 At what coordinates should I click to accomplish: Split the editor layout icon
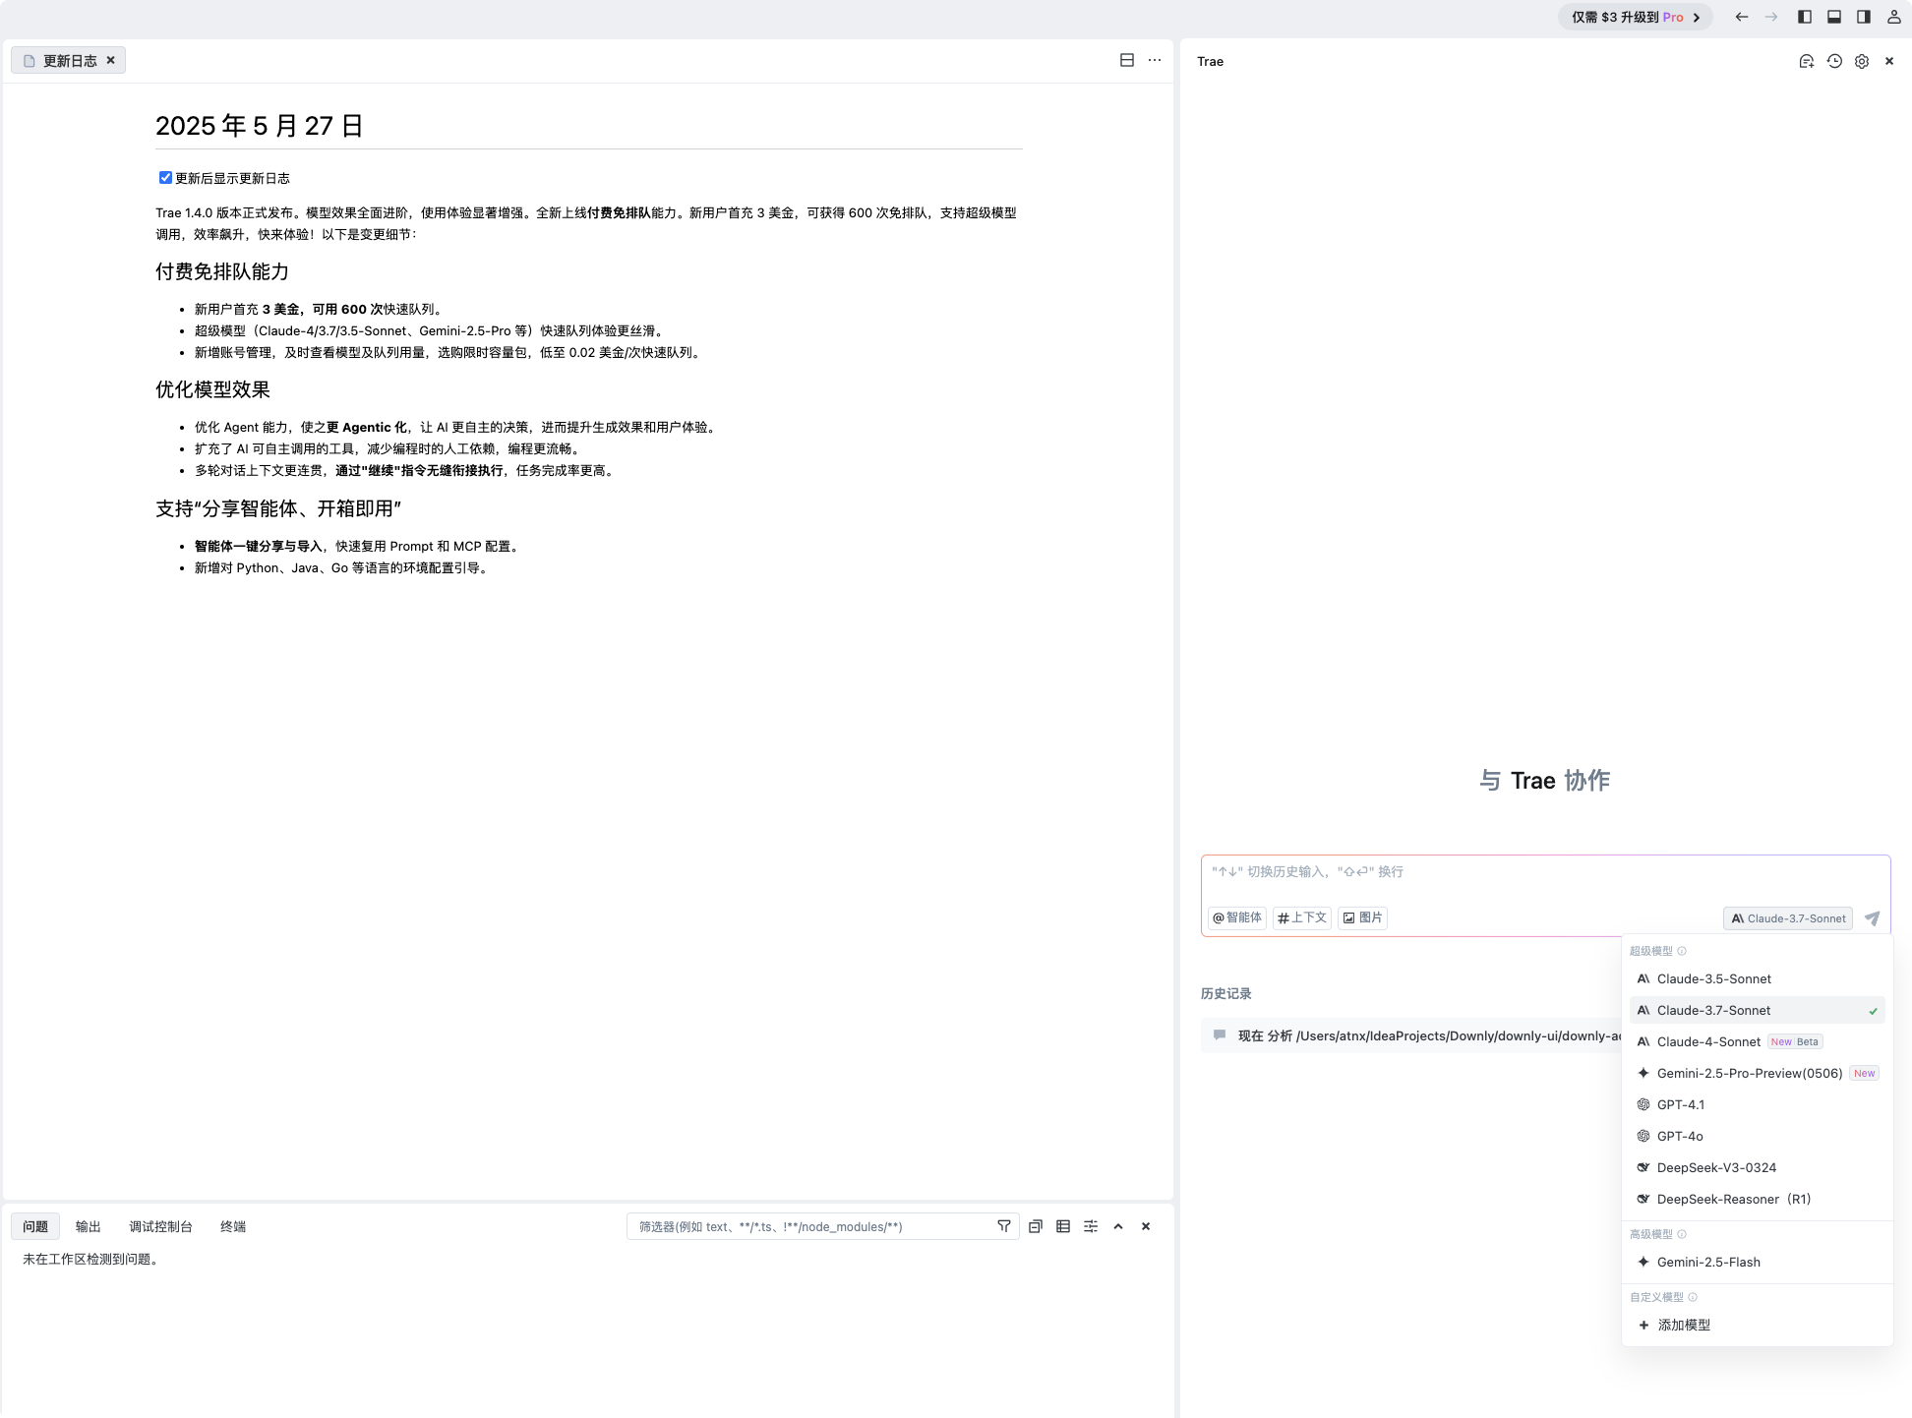1127,60
